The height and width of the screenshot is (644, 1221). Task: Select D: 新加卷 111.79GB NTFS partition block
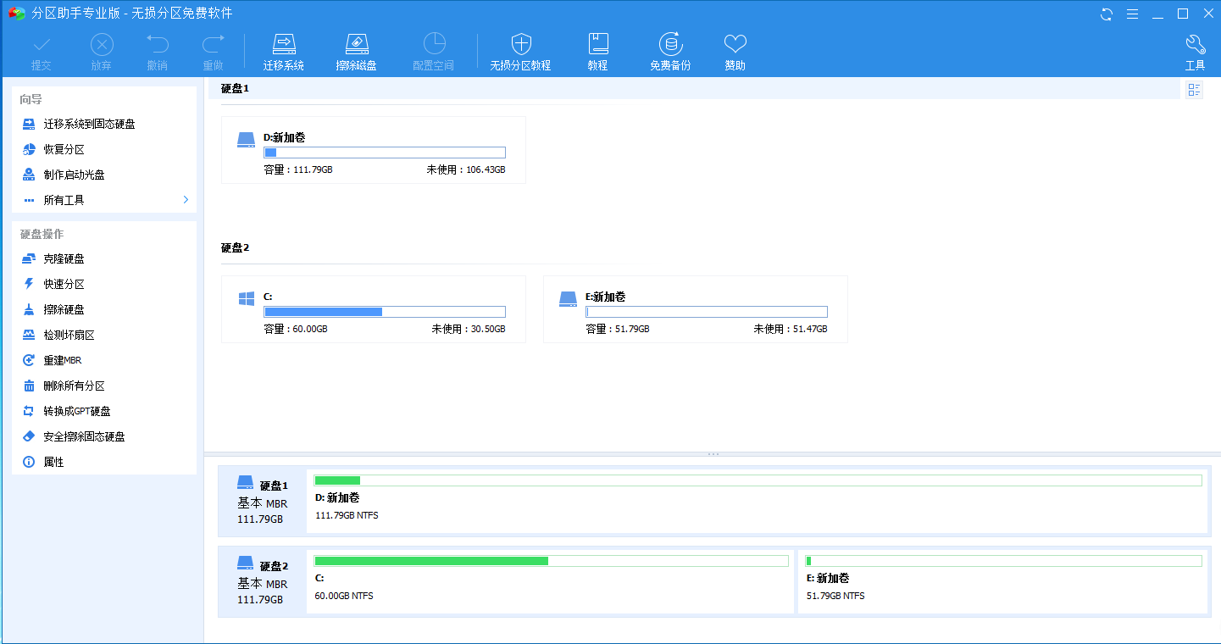coord(758,501)
